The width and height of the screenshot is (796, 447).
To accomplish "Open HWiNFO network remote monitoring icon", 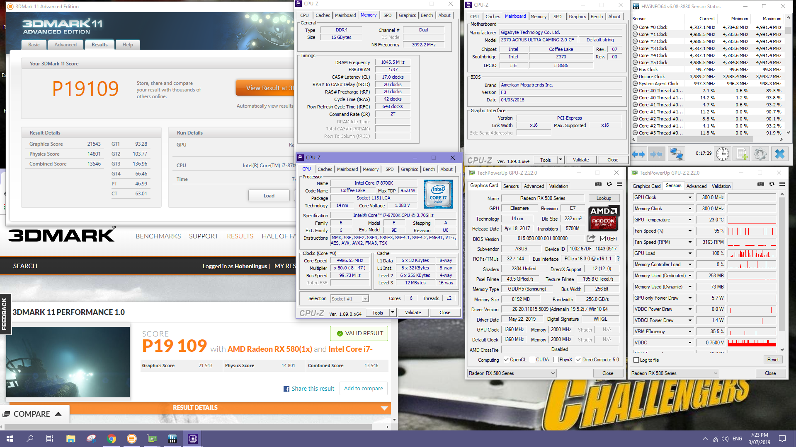I will pyautogui.click(x=677, y=154).
